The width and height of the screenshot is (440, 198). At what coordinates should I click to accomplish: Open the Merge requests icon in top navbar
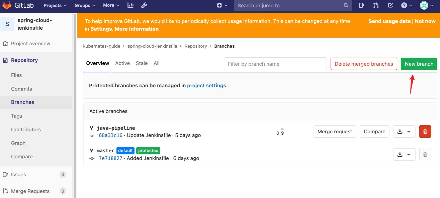[376, 5]
